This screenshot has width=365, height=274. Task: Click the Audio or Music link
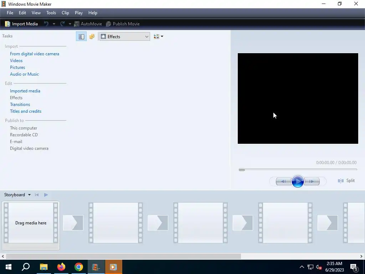click(x=25, y=74)
